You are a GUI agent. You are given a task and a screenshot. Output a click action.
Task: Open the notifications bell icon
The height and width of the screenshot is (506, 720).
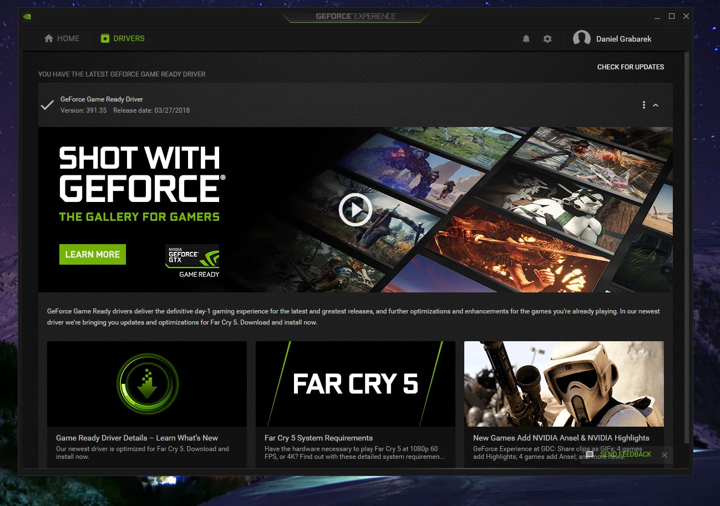[x=526, y=39]
